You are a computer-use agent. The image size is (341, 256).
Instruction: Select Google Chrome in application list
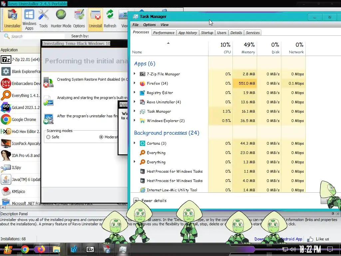coord(20,119)
